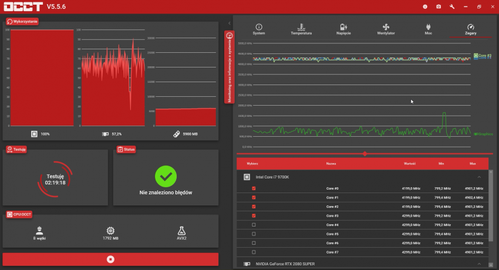
Task: Click the Status panel label
Action: pos(126,149)
